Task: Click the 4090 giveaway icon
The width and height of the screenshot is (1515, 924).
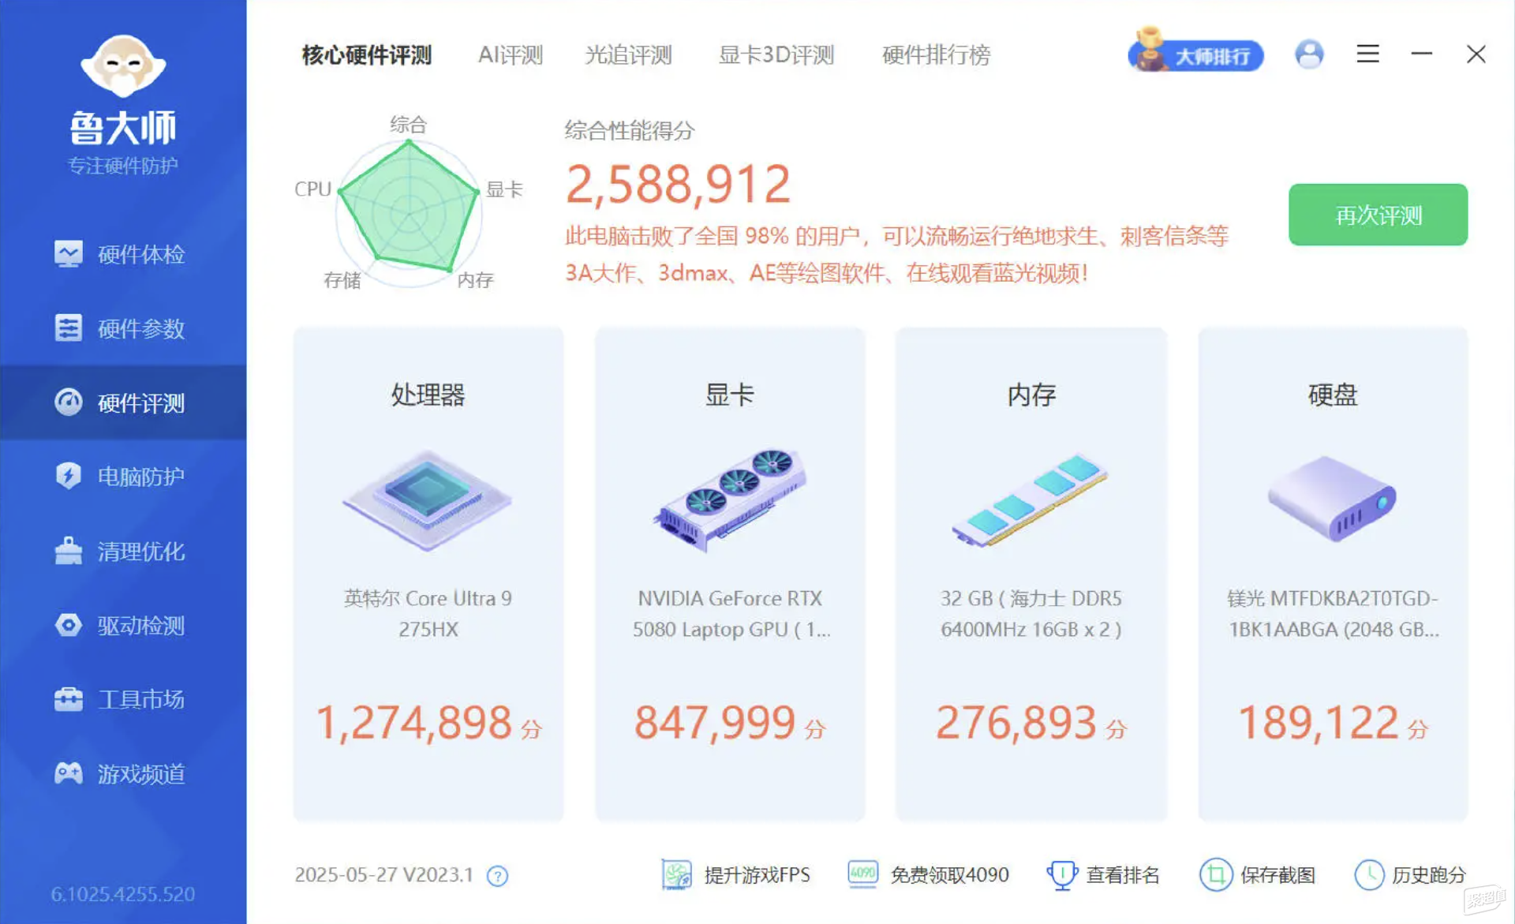Action: coord(862,873)
